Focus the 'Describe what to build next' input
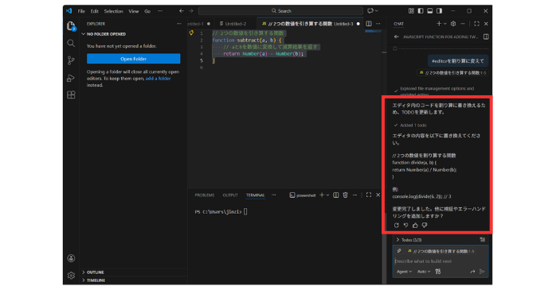 [440, 261]
